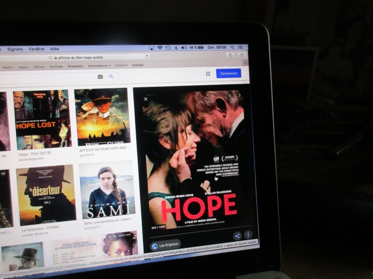This screenshot has width=373, height=279.
Task: Open the Google apps grid icon
Action: (208, 74)
